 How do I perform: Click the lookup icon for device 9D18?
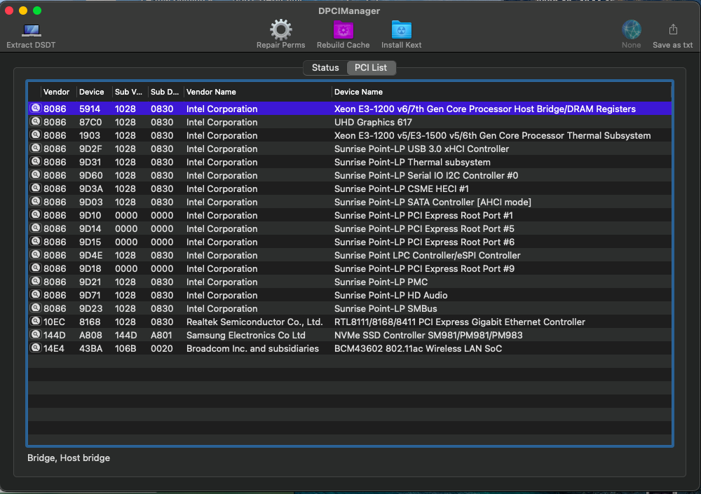coord(35,268)
